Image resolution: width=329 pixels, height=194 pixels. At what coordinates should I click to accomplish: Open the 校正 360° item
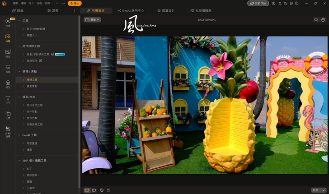tap(29, 169)
